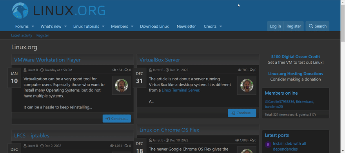
Task: Open the Linux on Chrome OS Flex article
Action: coord(169,130)
